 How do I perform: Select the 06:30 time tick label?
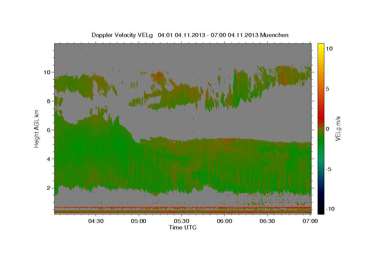(267, 221)
